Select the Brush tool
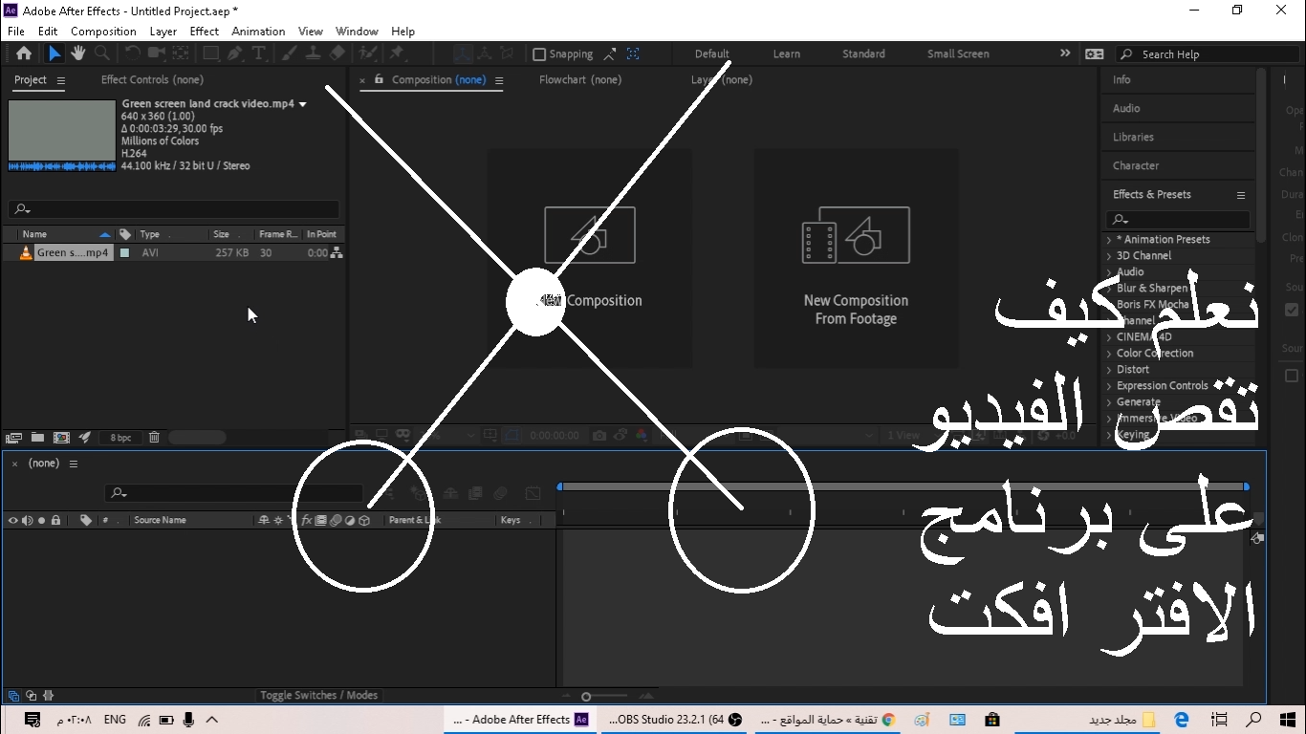 click(290, 54)
